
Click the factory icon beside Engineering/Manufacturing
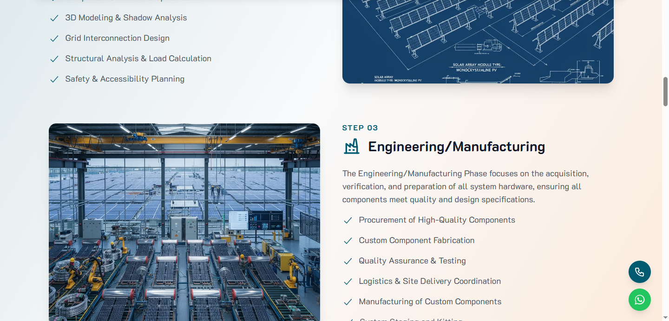pos(352,147)
